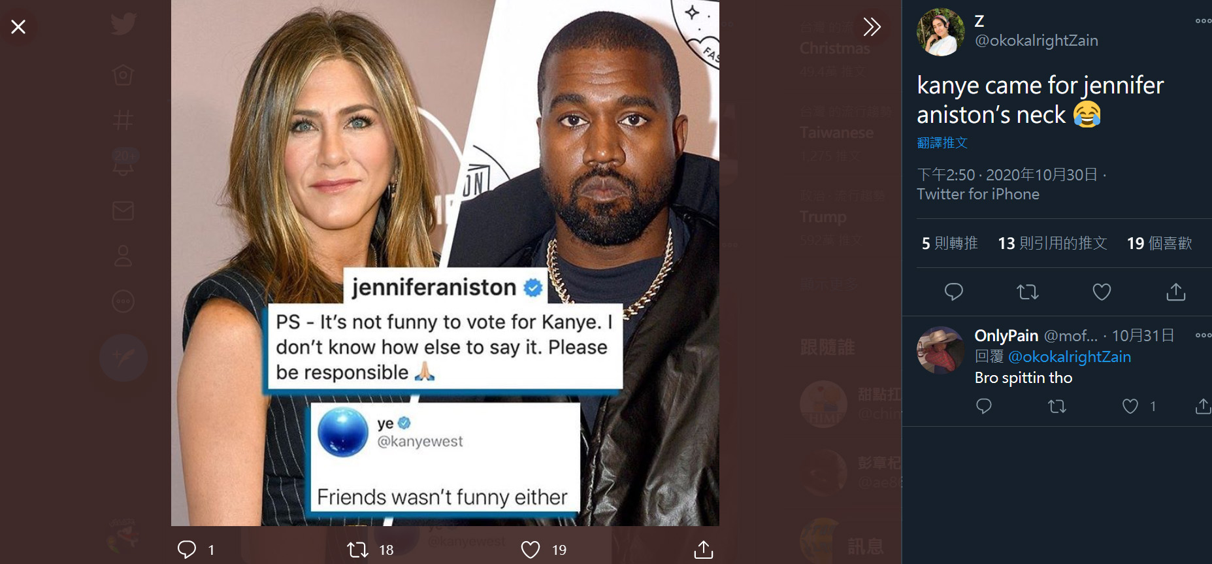Like the tweet with heart below photo
The height and width of the screenshot is (564, 1212).
click(x=531, y=550)
